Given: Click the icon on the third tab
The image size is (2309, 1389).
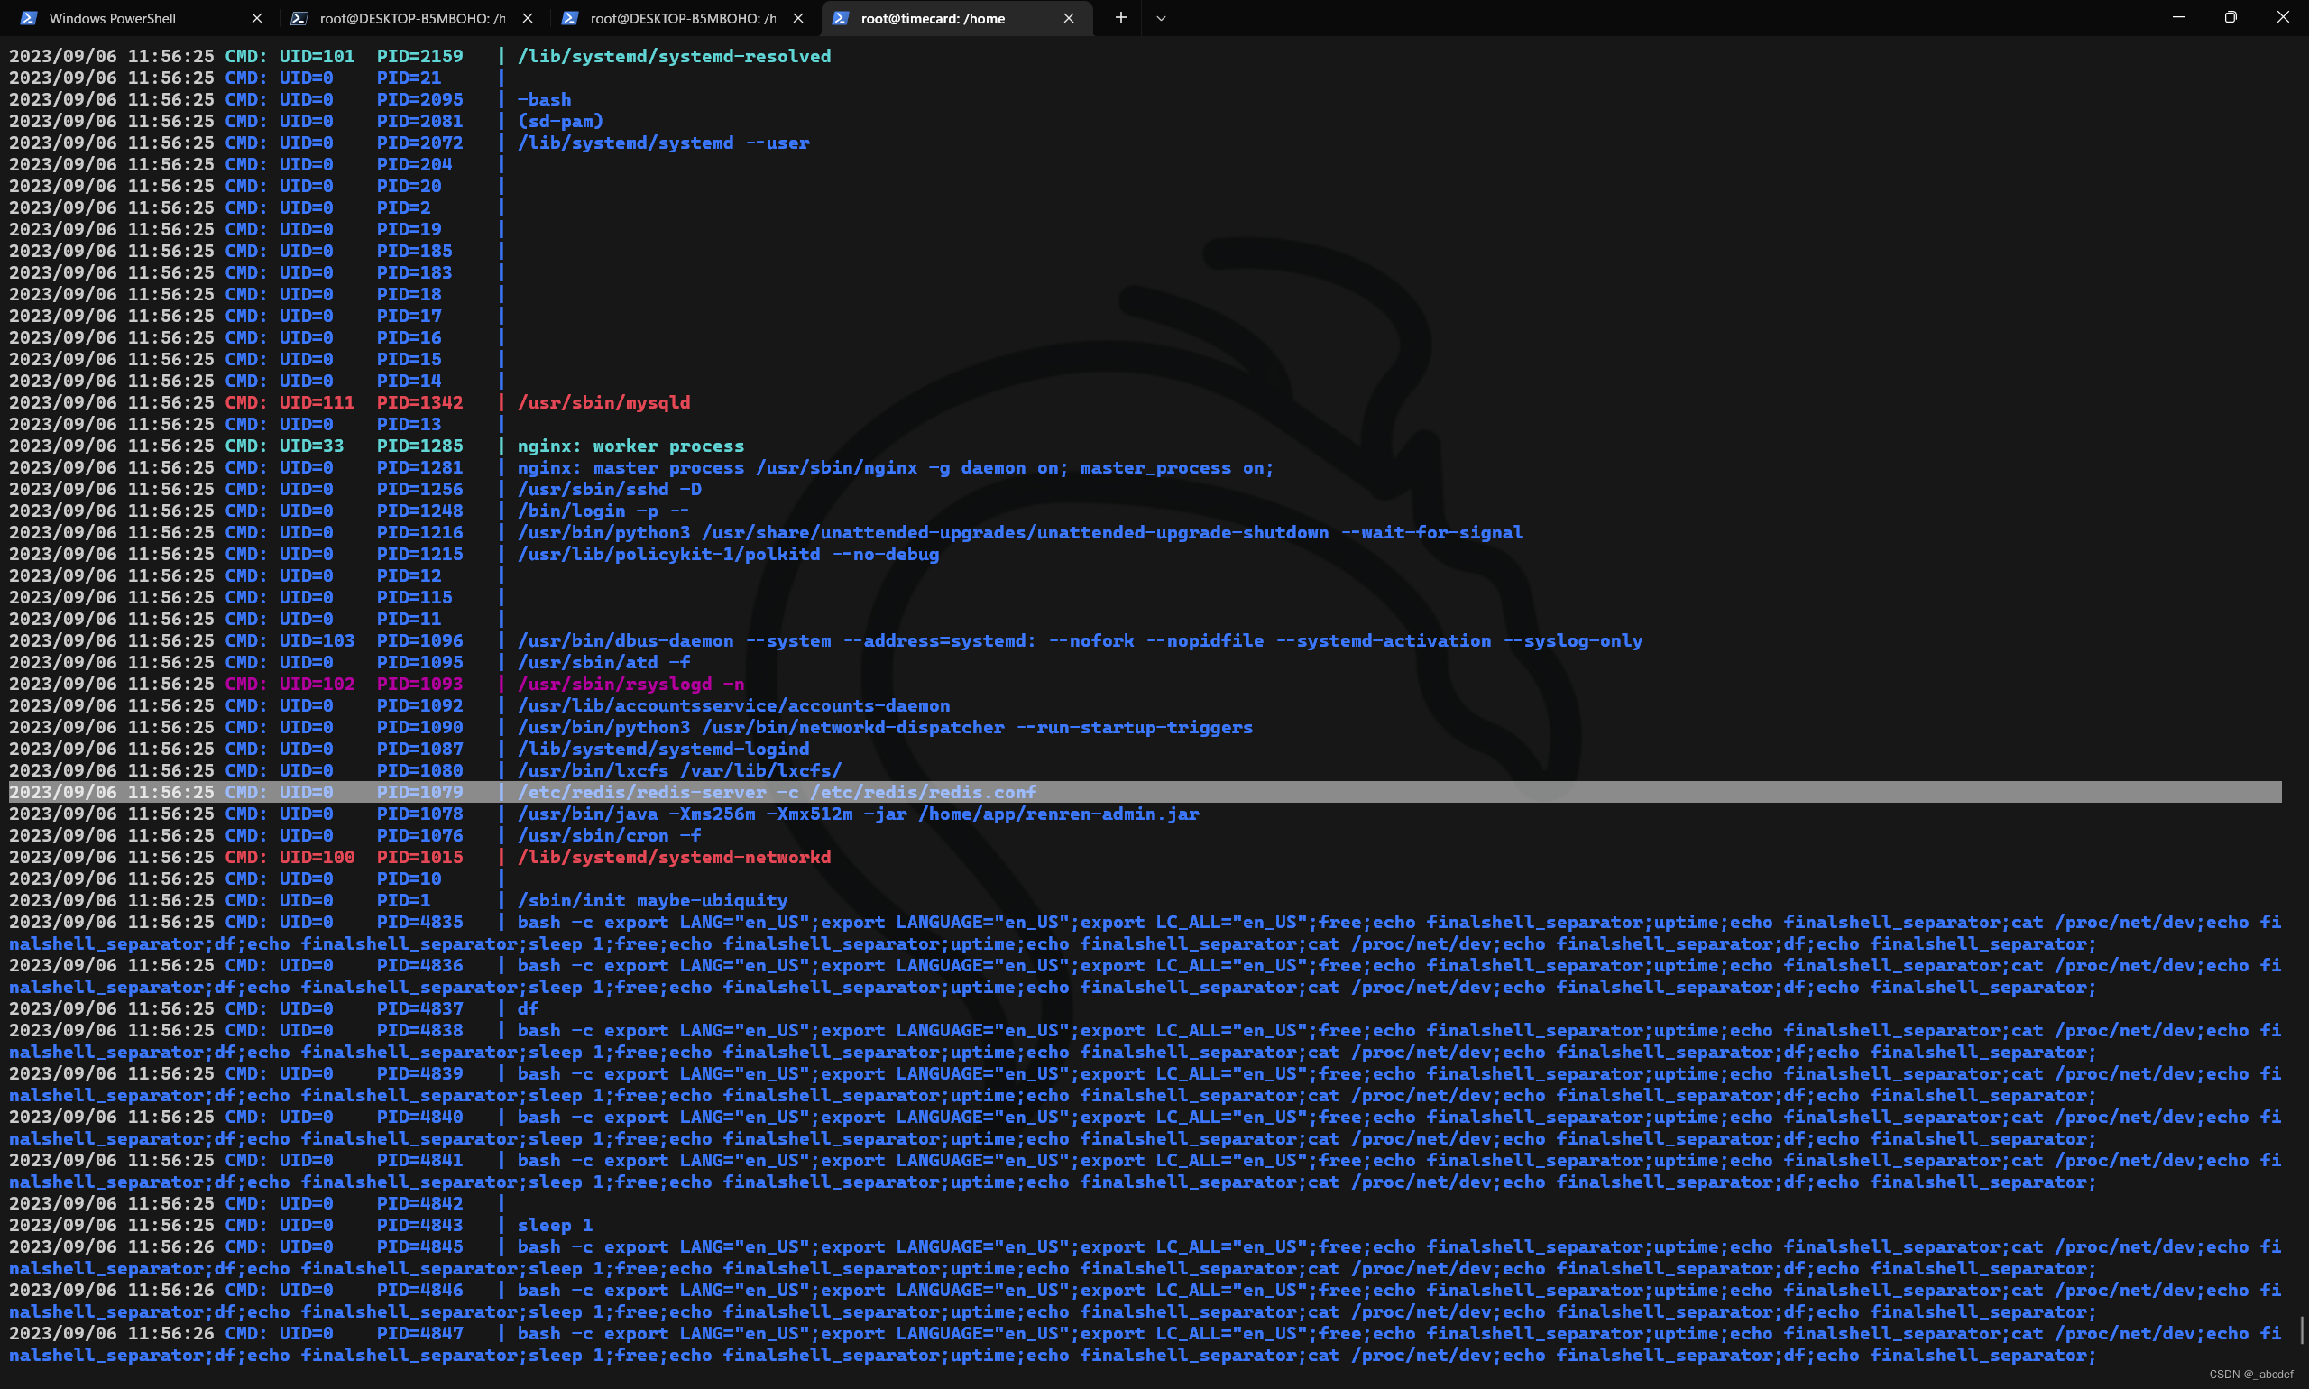Looking at the screenshot, I should click(570, 18).
